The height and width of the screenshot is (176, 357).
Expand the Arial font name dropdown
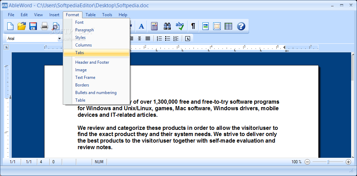click(59, 39)
